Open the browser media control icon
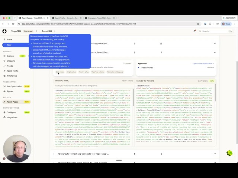 pos(218,24)
